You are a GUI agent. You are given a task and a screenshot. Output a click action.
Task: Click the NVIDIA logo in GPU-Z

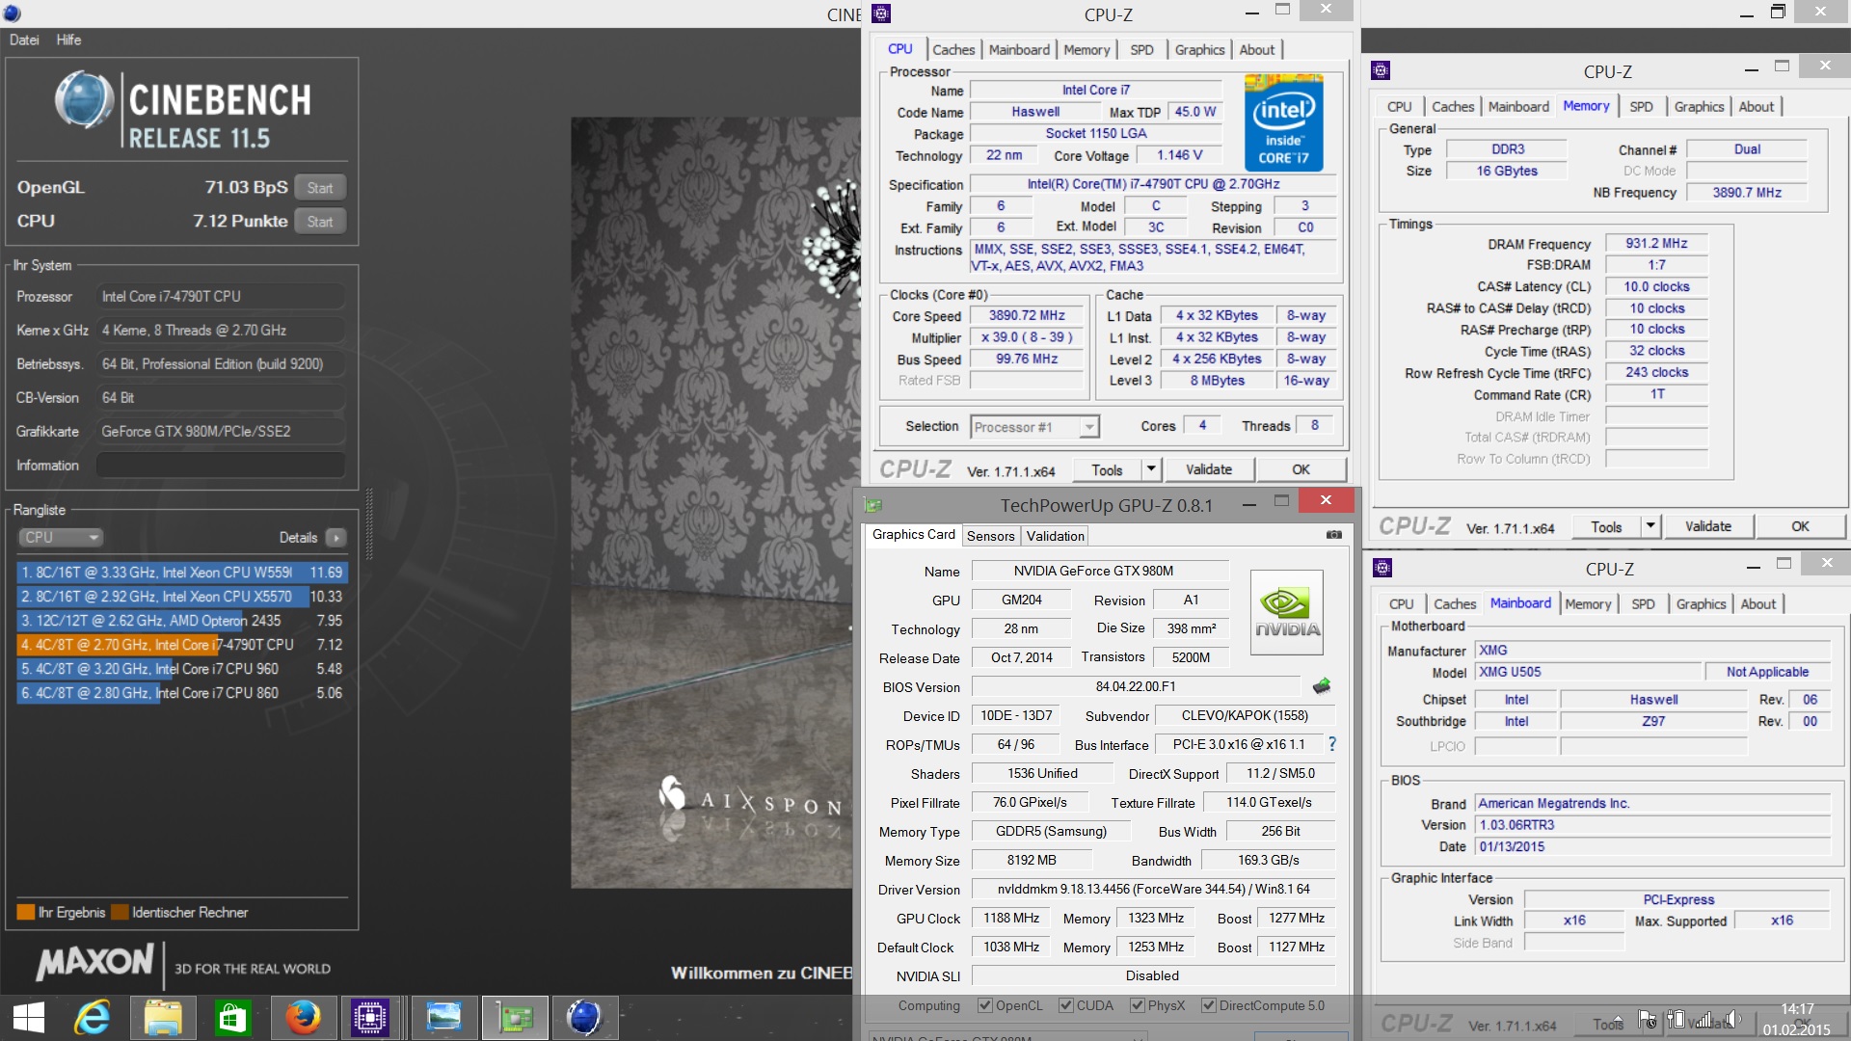(x=1287, y=612)
